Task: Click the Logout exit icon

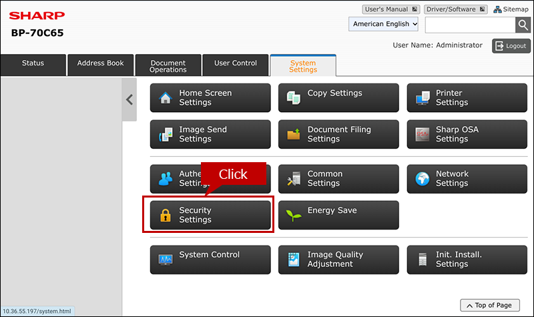Action: tap(499, 46)
